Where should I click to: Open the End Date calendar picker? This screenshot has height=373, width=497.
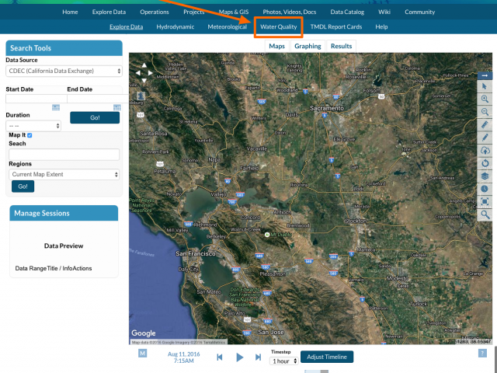point(117,107)
